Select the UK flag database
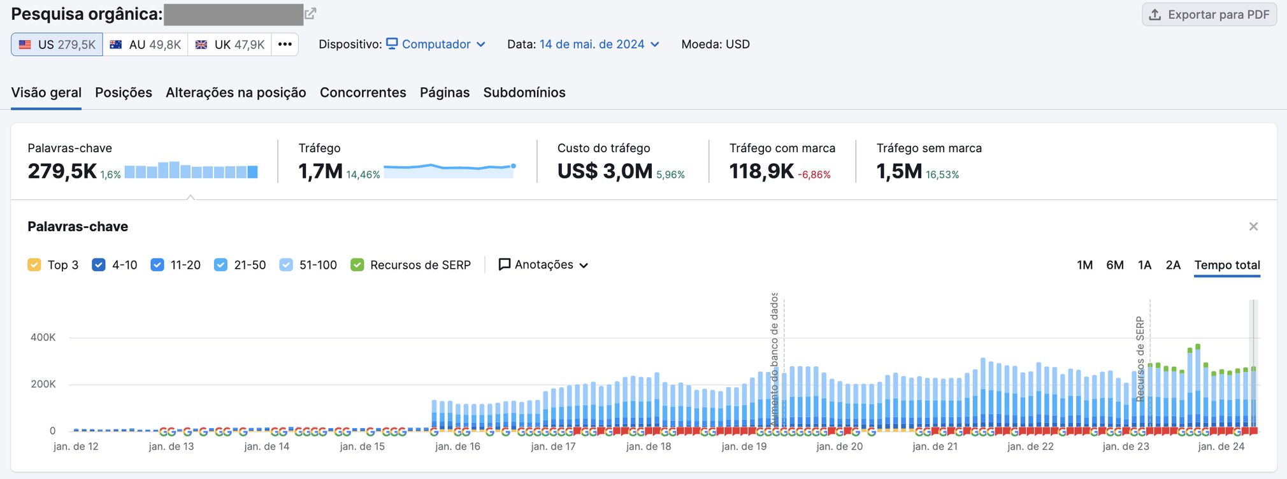 229,45
